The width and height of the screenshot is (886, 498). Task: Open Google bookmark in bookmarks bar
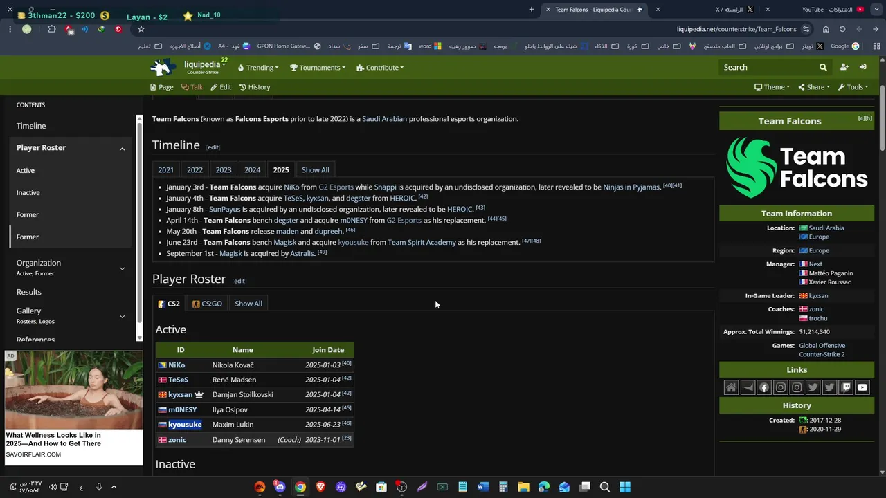coord(845,46)
